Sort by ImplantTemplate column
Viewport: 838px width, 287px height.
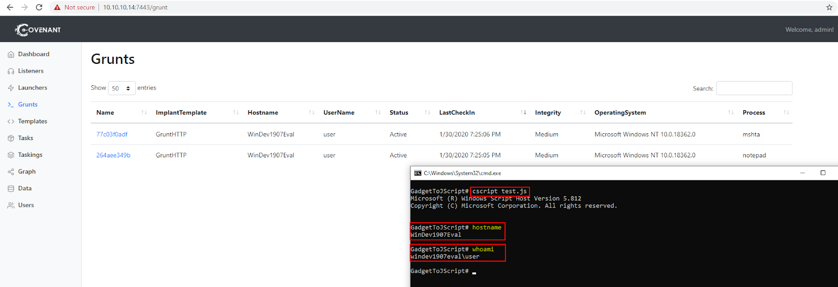196,112
